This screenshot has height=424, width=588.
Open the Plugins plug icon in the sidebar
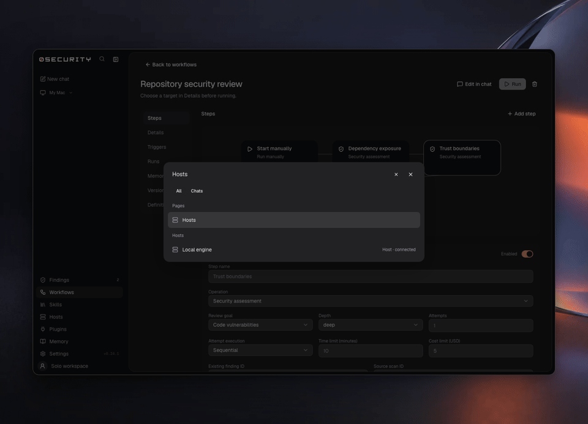point(43,329)
